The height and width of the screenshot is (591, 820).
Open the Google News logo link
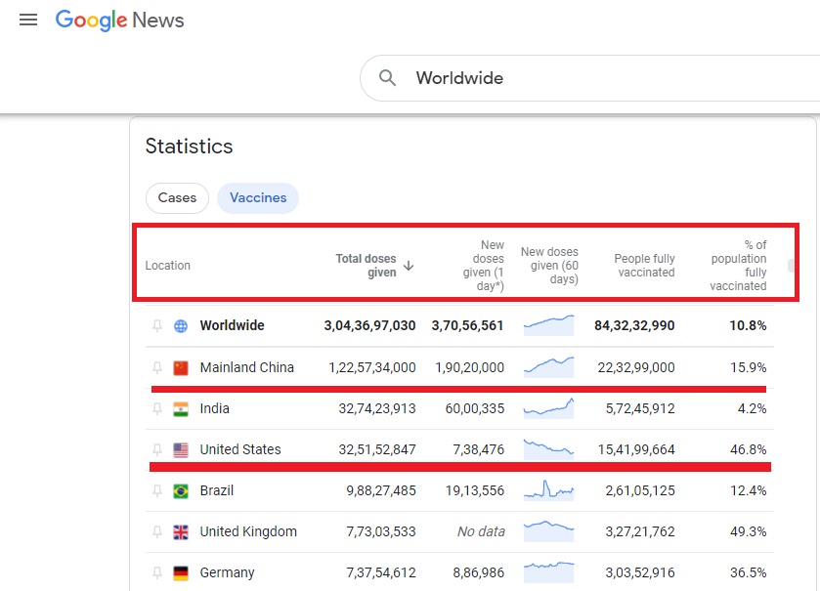pyautogui.click(x=120, y=21)
